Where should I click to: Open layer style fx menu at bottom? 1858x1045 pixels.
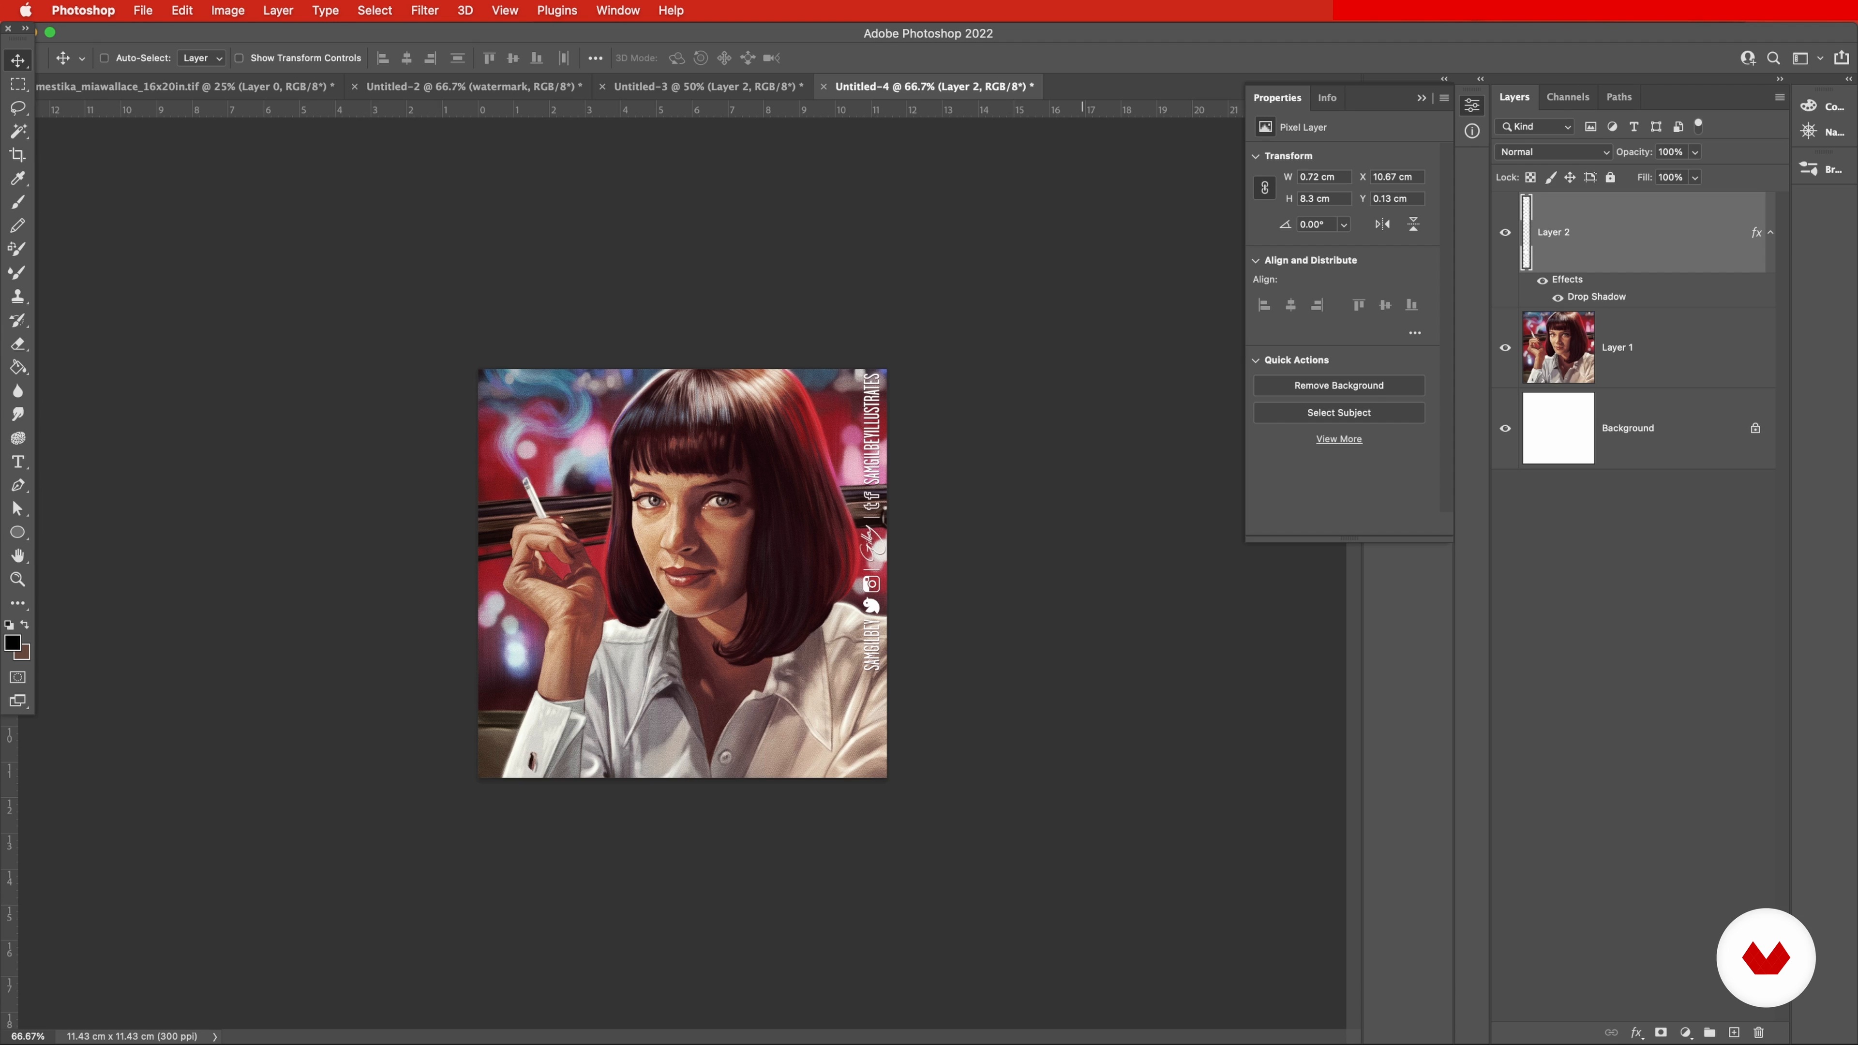[x=1636, y=1033]
